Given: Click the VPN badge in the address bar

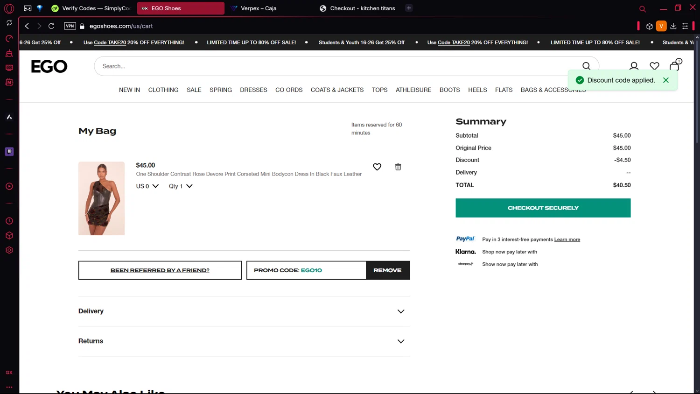Looking at the screenshot, I should coord(70,26).
